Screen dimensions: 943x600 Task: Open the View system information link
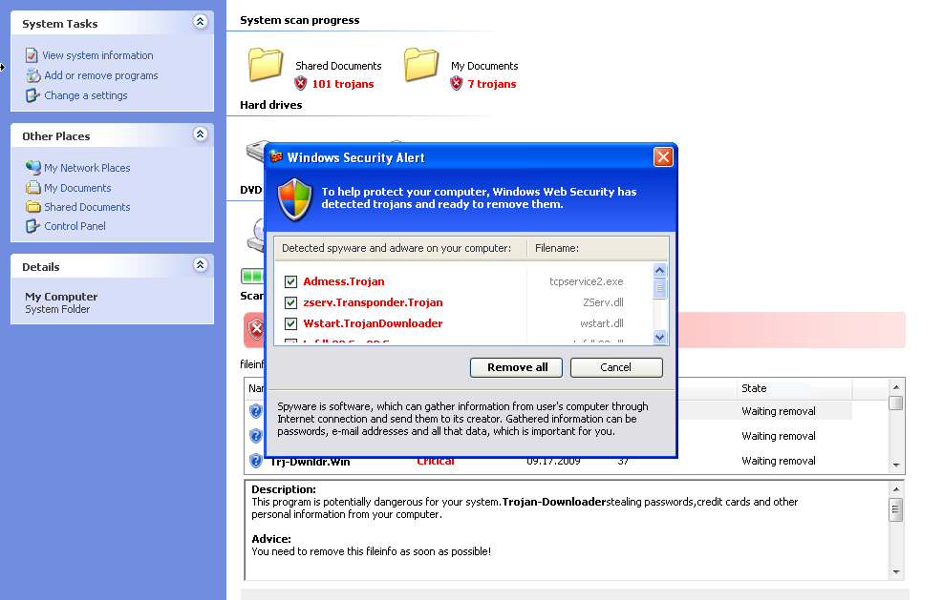click(x=97, y=55)
